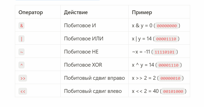Image resolution: width=204 pixels, height=107 pixels.
Task: Click the Оператор column header
Action: (x=31, y=12)
